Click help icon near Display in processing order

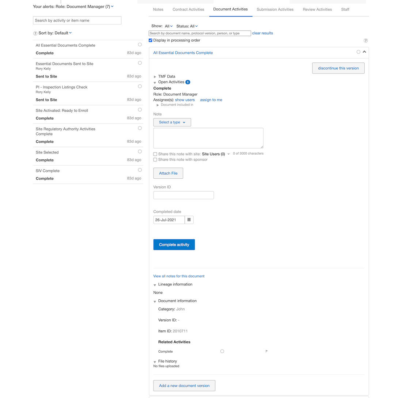pos(365,41)
